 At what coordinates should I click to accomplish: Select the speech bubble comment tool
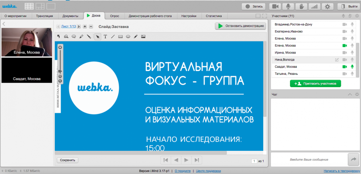(x=74, y=37)
